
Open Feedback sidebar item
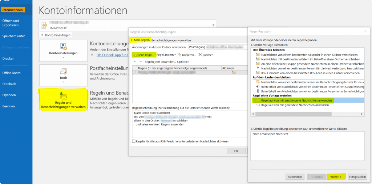click(9, 84)
